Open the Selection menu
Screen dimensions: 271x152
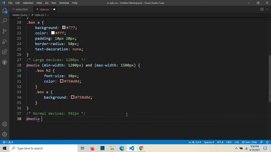tap(28, 3)
